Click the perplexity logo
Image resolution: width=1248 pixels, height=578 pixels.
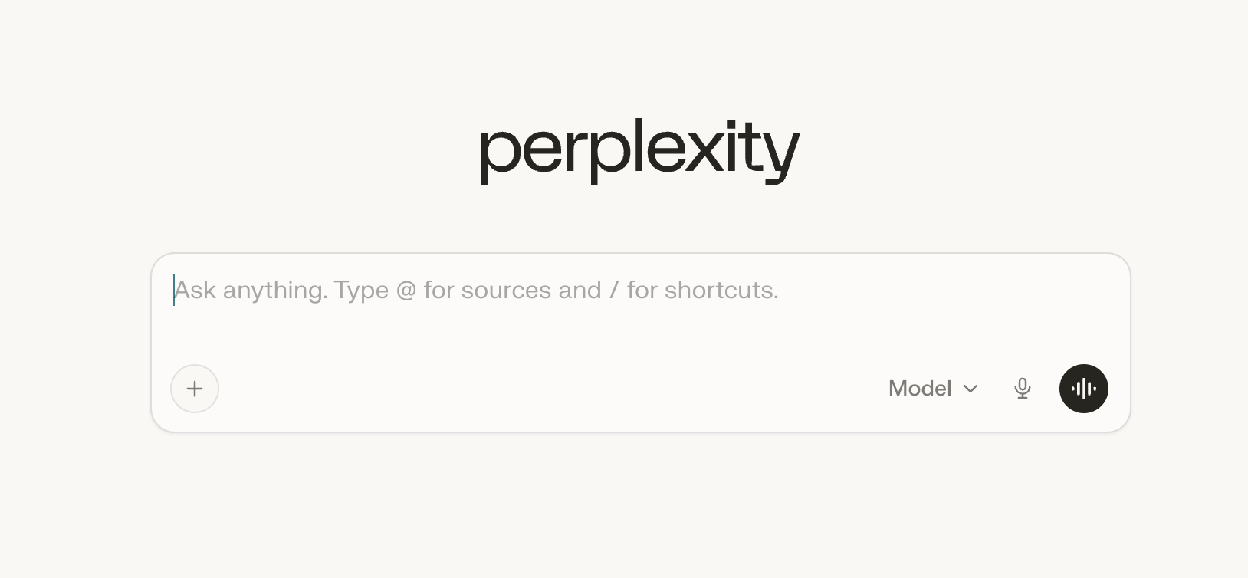click(639, 150)
